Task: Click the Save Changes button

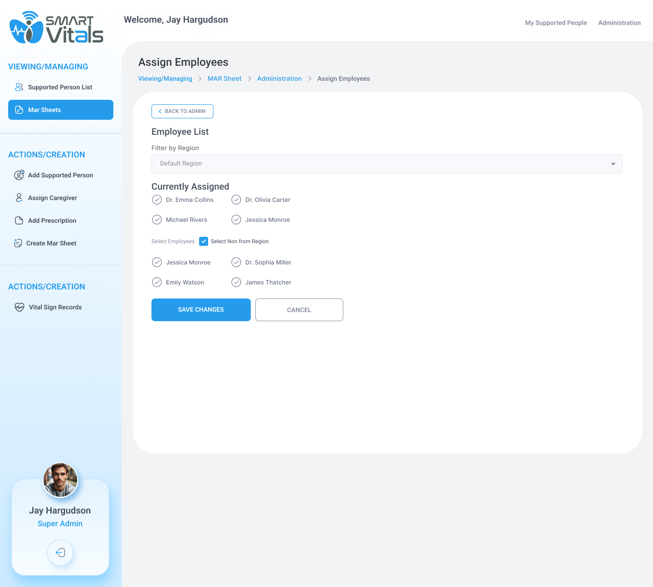Action: click(201, 310)
